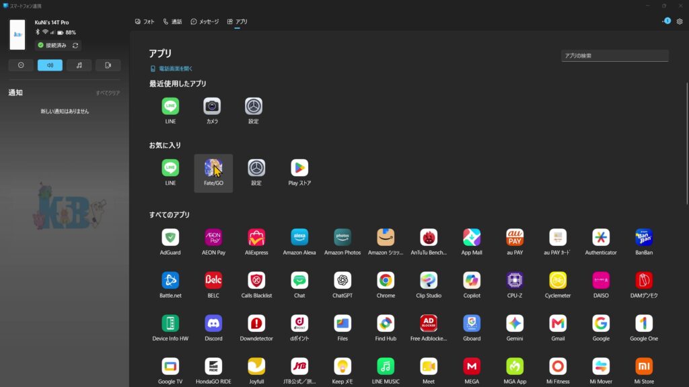
Task: Launch AnTuTu Benchmark app
Action: point(429,237)
